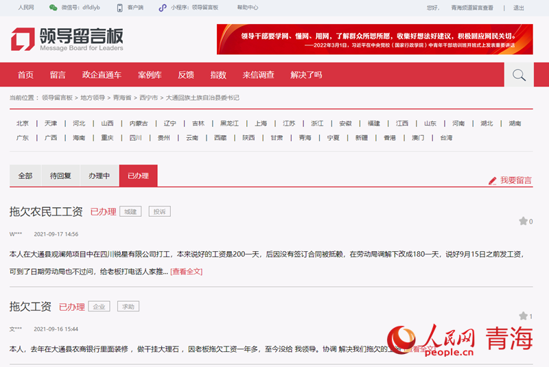The width and height of the screenshot is (549, 367).
Task: Star the 拖欠农民工工资 post
Action: [523, 221]
